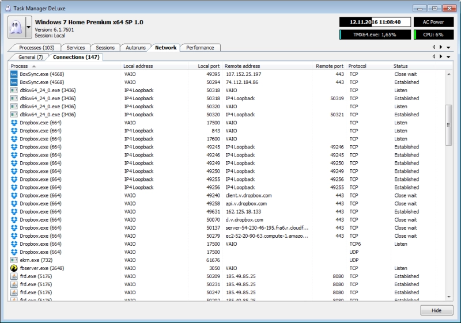Sort by the Process column header
The width and height of the screenshot is (461, 323).
tap(65, 66)
